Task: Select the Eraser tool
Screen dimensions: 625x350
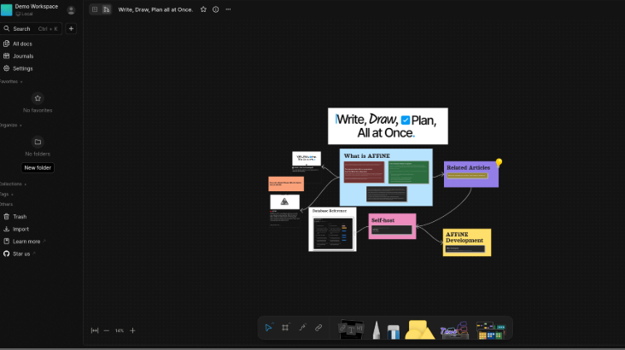Action: point(394,330)
